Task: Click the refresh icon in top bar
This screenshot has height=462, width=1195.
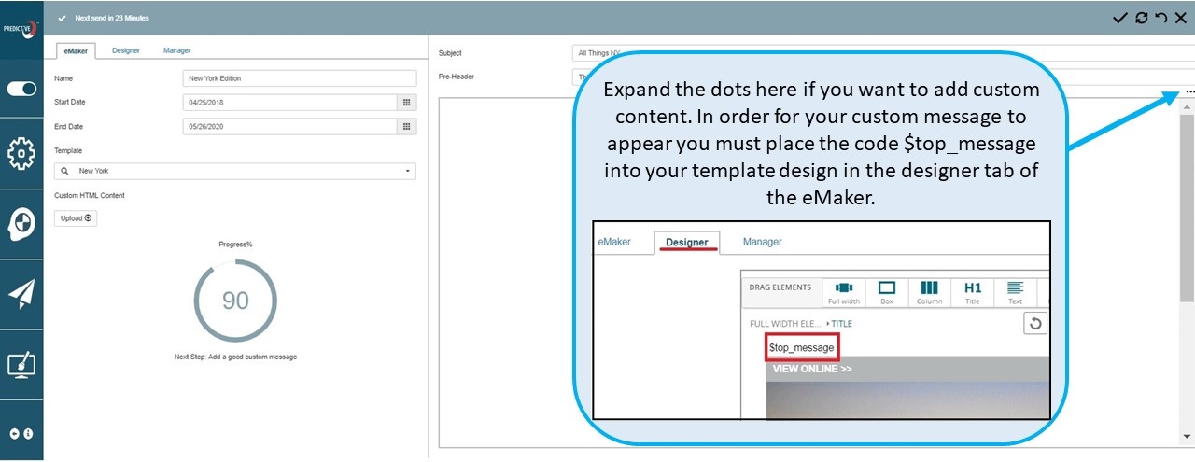Action: click(1141, 18)
